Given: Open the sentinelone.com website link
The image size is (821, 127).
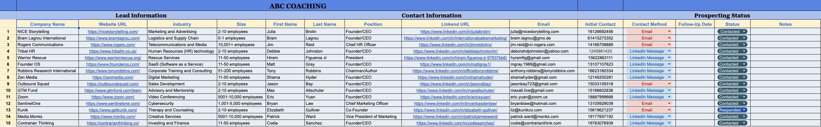Looking at the screenshot, I should pos(113,104).
